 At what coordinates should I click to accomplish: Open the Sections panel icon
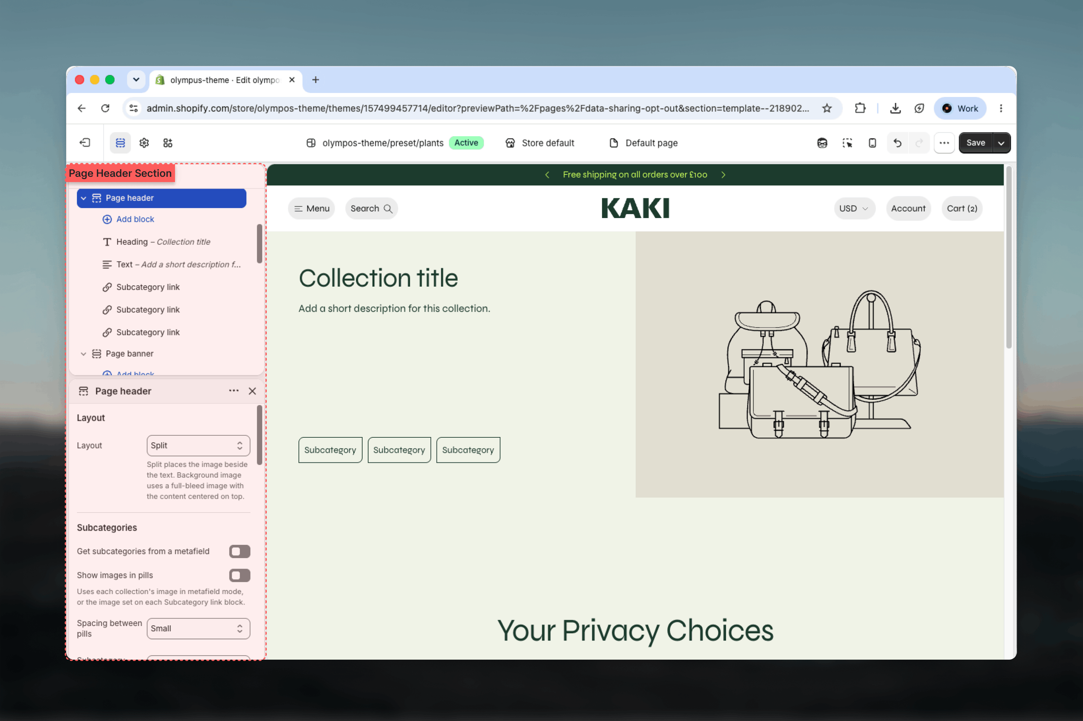click(x=120, y=142)
